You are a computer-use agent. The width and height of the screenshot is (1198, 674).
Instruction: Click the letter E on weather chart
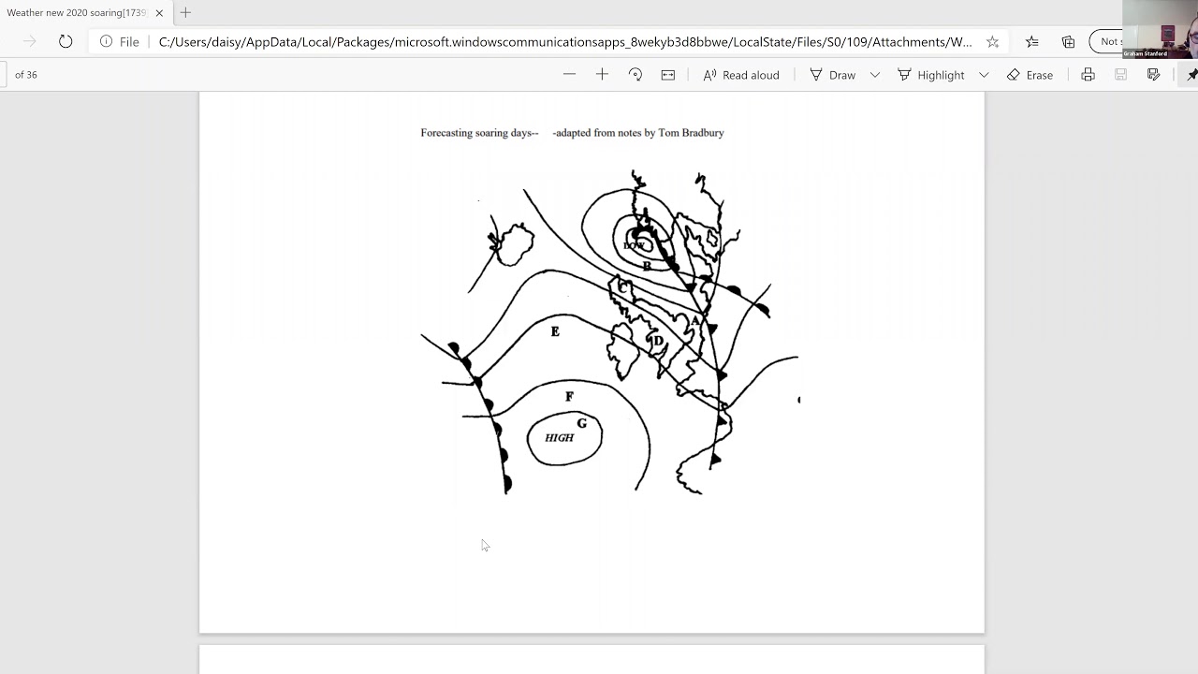(x=555, y=331)
